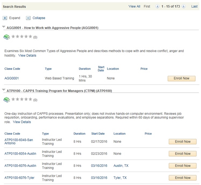
Task: Click the next page arrow icon
Action: point(184,6)
